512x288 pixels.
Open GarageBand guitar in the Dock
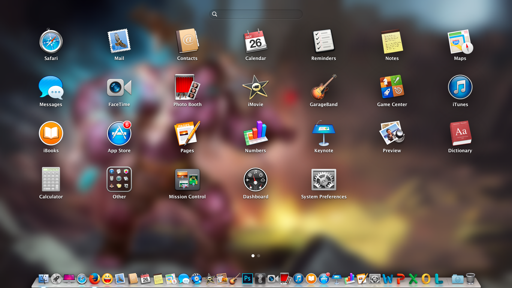[235, 278]
